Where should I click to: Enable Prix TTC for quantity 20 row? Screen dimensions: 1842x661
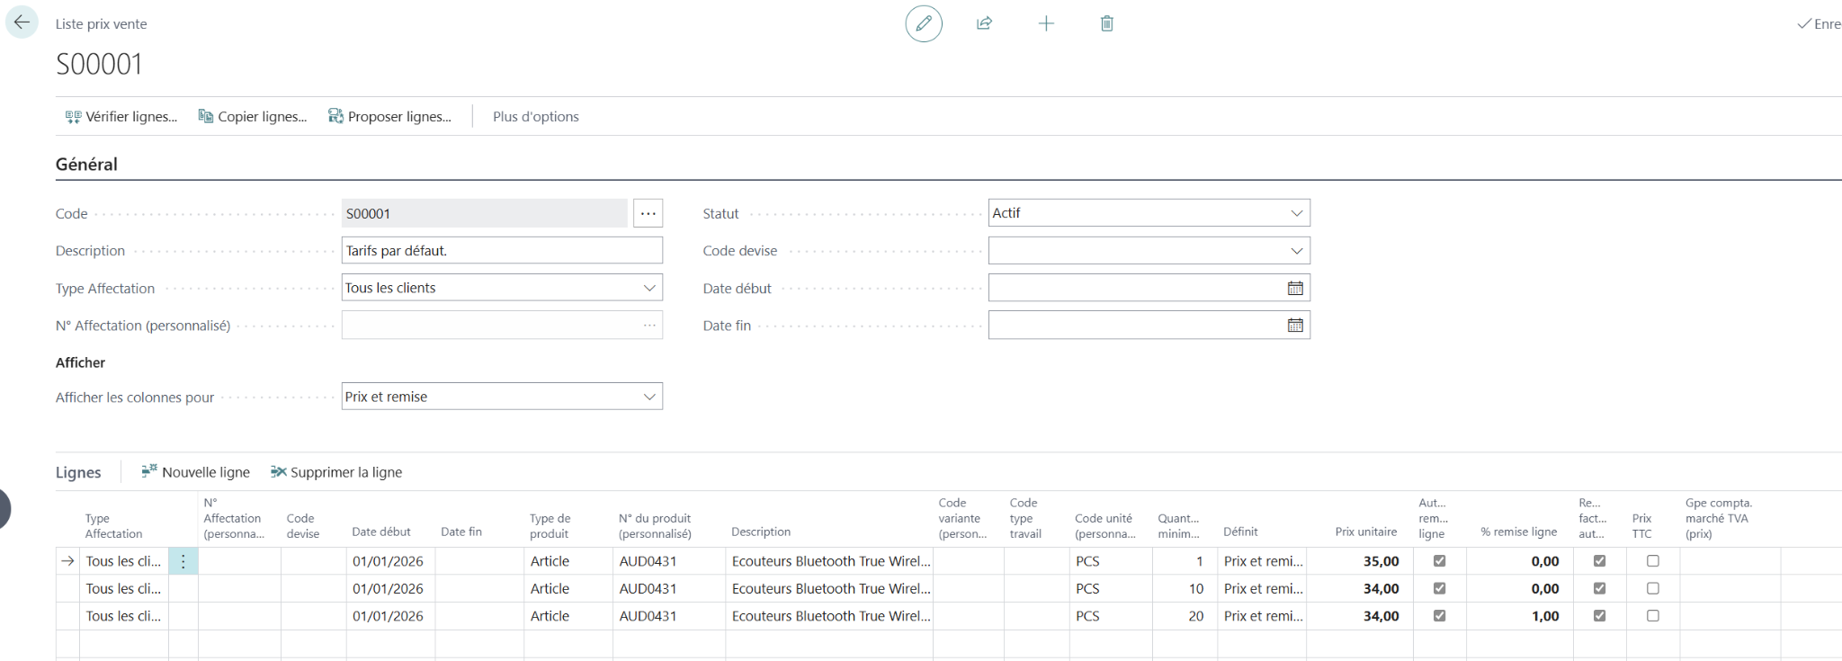click(1653, 616)
